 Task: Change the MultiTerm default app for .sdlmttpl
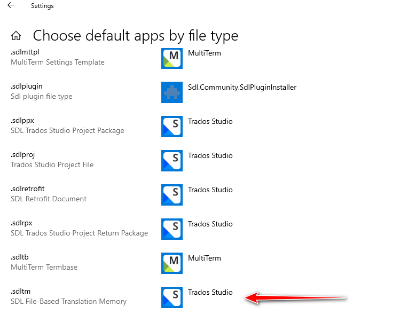point(205,53)
